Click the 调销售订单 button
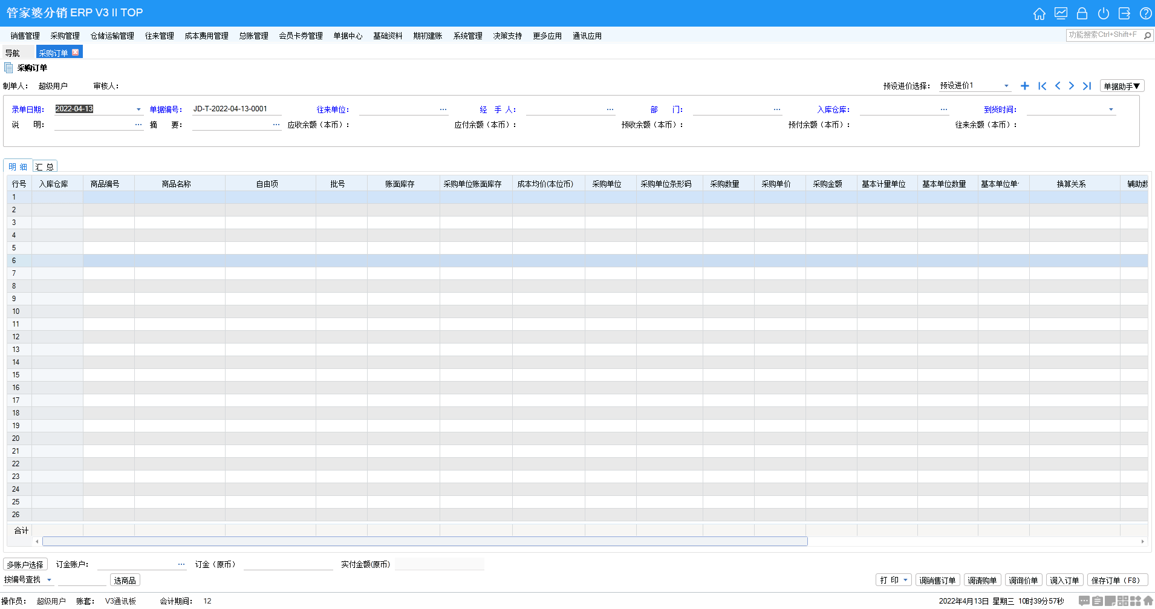The height and width of the screenshot is (609, 1155). click(937, 580)
